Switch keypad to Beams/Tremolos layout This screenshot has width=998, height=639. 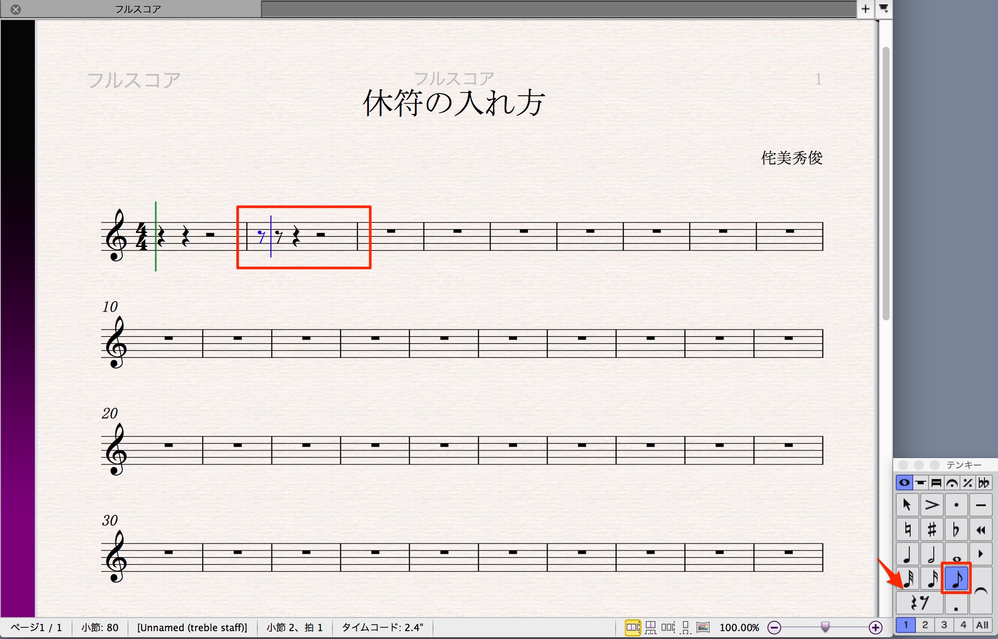pyautogui.click(x=936, y=483)
